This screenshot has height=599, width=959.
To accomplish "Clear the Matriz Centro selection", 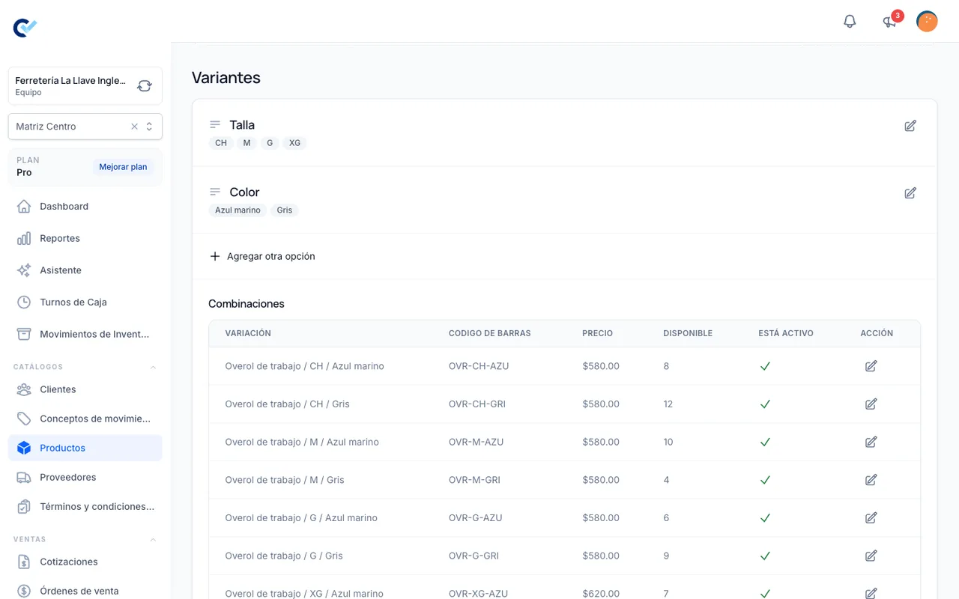I will click(x=135, y=127).
